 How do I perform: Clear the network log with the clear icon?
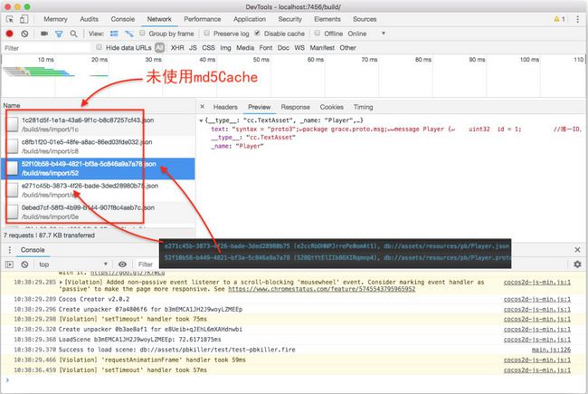[24, 34]
